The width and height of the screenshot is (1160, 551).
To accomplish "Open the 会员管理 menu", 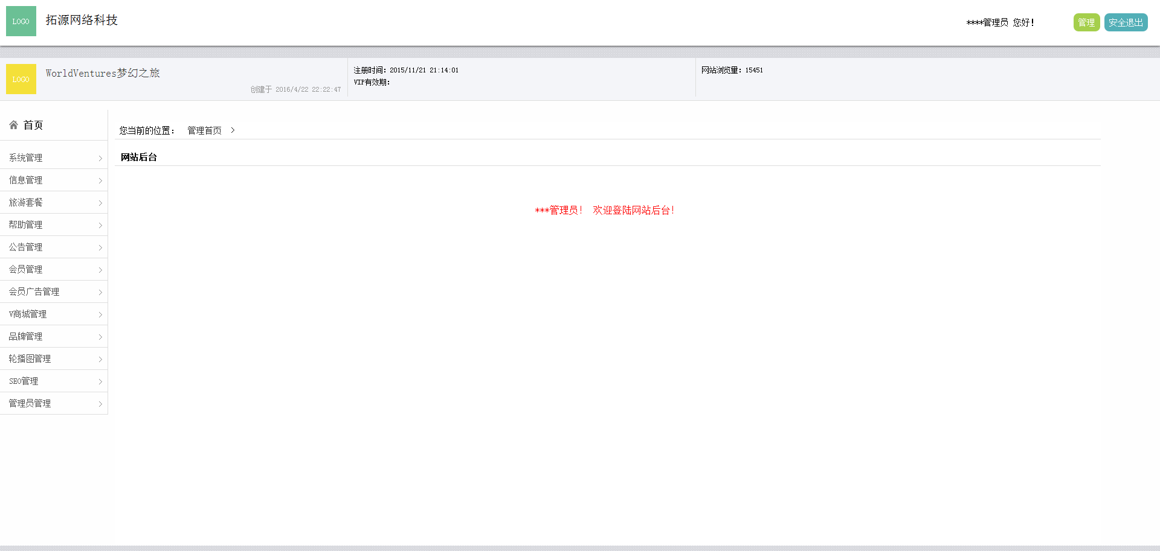I will click(54, 269).
